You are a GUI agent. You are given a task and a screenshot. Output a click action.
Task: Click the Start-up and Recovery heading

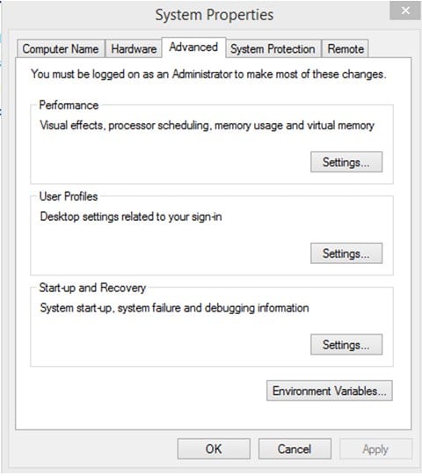pyautogui.click(x=92, y=288)
